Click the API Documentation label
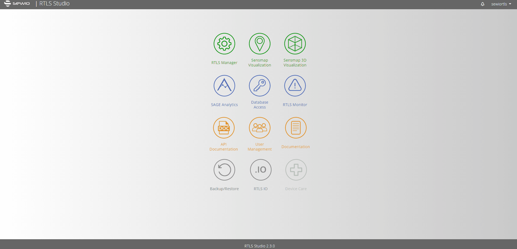This screenshot has height=249, width=517. [224, 147]
